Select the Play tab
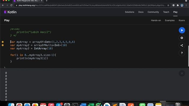 click(x=175, y=12)
